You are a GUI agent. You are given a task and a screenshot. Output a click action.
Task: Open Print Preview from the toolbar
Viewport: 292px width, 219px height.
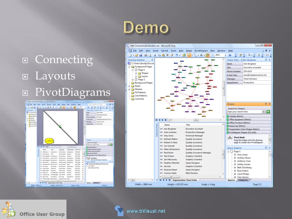coord(150,55)
